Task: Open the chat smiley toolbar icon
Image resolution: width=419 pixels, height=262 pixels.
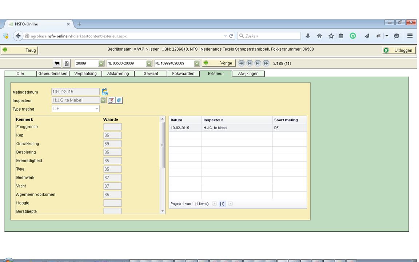Action: pyautogui.click(x=396, y=36)
